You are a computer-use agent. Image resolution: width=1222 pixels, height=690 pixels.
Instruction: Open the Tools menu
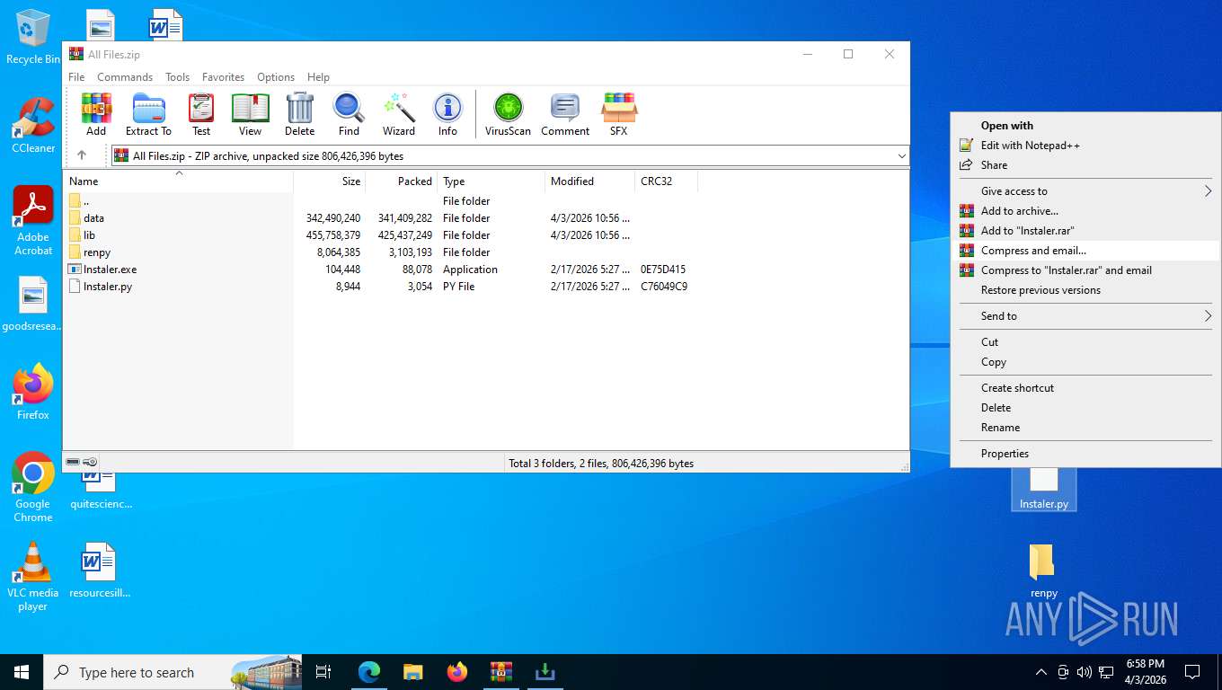pyautogui.click(x=177, y=77)
